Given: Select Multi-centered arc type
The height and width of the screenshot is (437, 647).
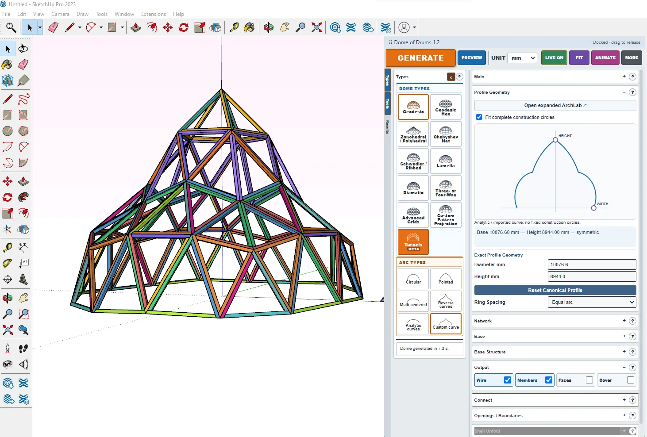Looking at the screenshot, I should (413, 301).
